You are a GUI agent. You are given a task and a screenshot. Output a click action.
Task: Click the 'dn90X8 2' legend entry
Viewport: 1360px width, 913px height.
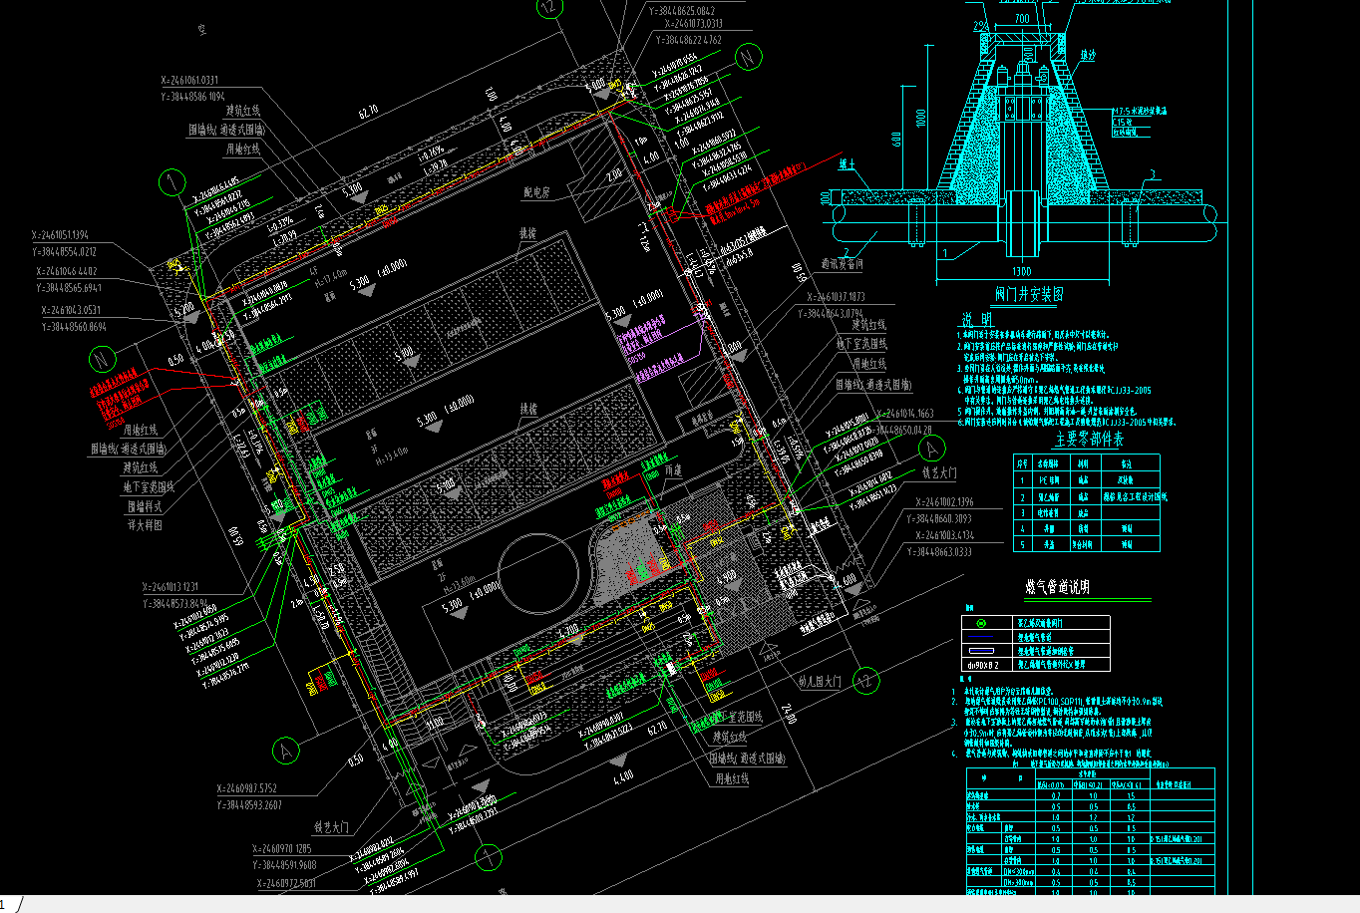click(982, 664)
